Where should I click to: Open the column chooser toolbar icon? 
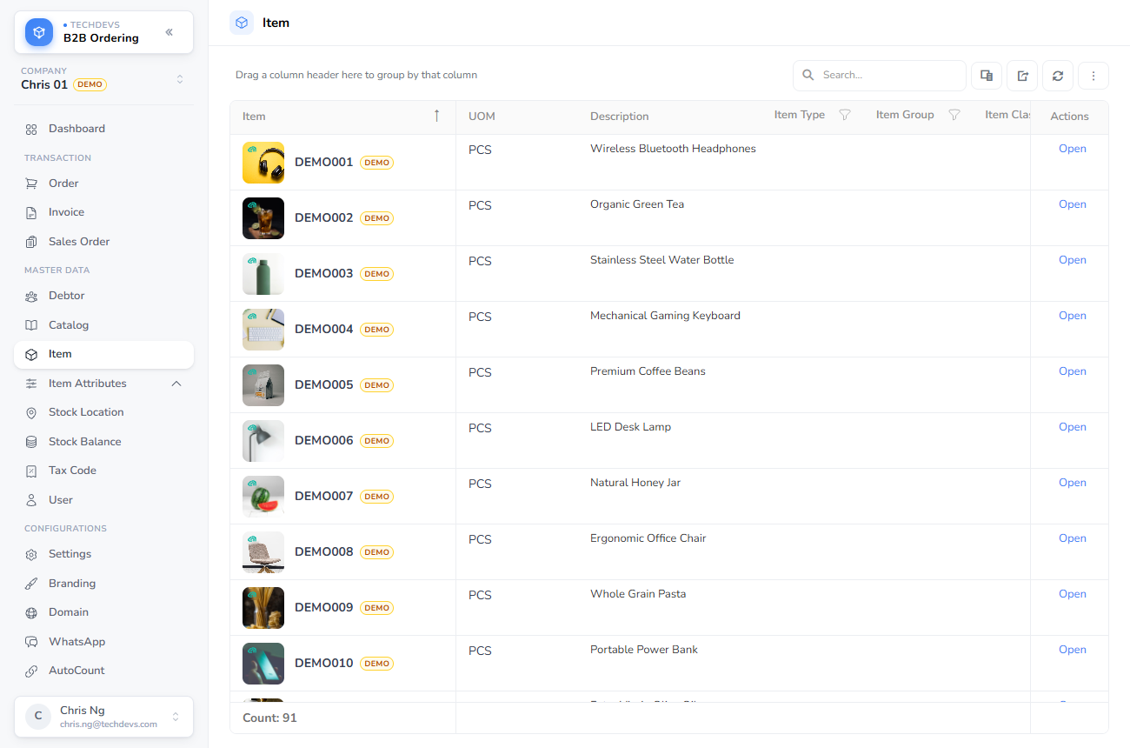[987, 76]
